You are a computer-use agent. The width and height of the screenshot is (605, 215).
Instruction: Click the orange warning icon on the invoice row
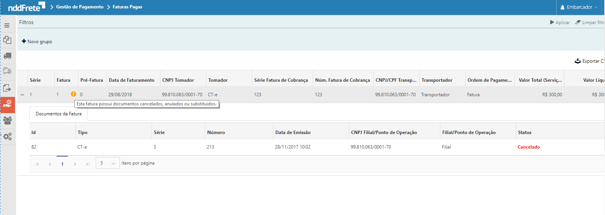(x=74, y=94)
